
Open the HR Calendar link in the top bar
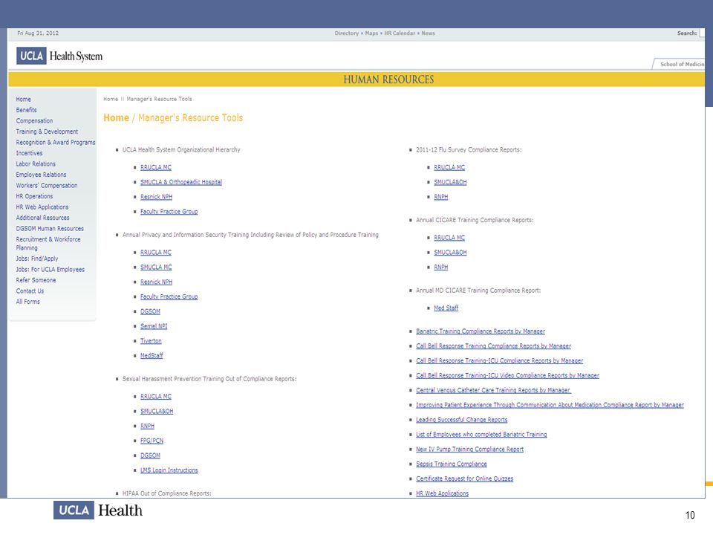point(400,33)
